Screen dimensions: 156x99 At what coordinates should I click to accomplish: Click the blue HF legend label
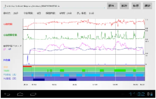pos(10,49)
